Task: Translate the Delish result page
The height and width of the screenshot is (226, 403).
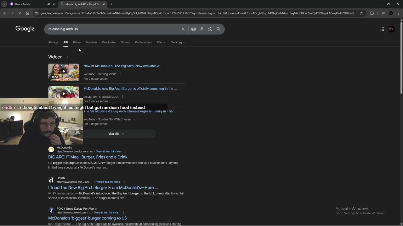Action: click(107, 182)
